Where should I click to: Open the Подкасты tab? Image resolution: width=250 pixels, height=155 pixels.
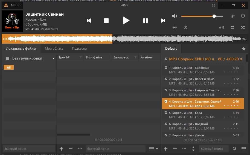79,49
